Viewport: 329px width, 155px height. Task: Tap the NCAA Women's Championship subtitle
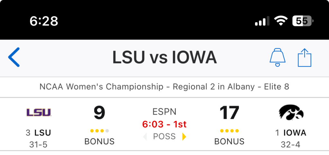tap(164, 87)
